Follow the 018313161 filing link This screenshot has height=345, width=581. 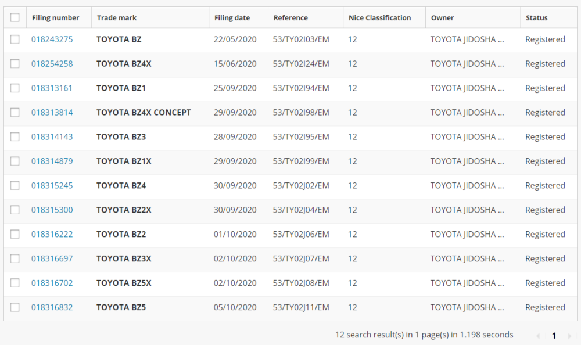coord(52,88)
